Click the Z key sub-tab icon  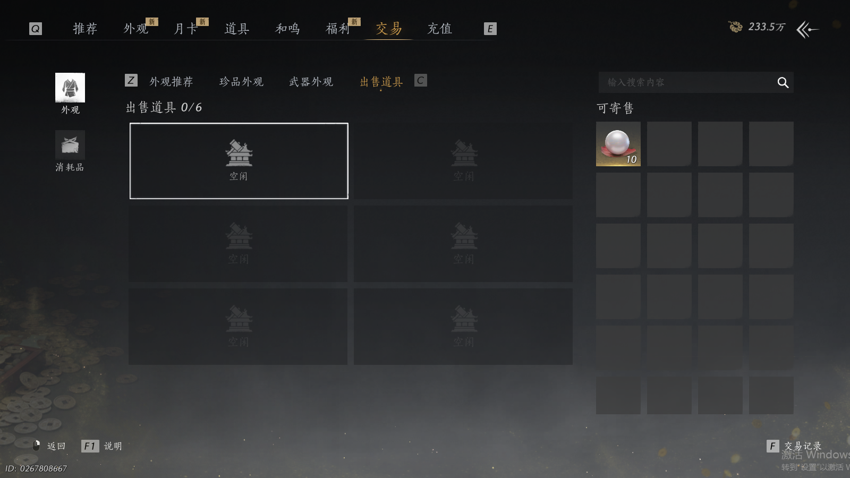coord(131,80)
